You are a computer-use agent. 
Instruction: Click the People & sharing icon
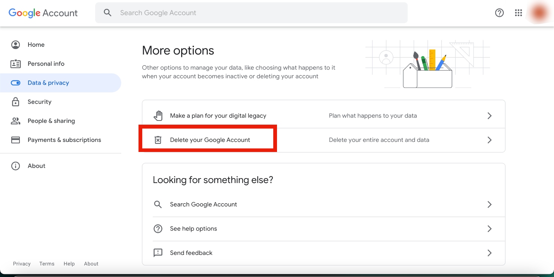tap(15, 121)
